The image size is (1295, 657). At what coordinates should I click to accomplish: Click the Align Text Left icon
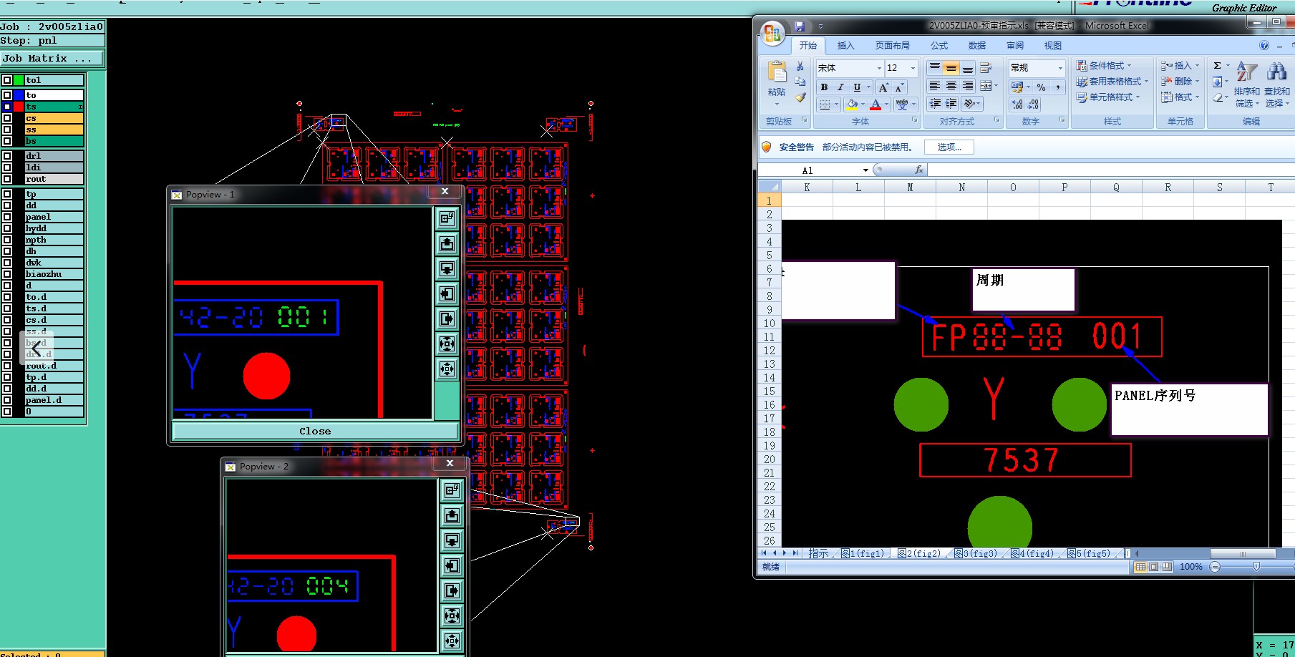pyautogui.click(x=935, y=86)
